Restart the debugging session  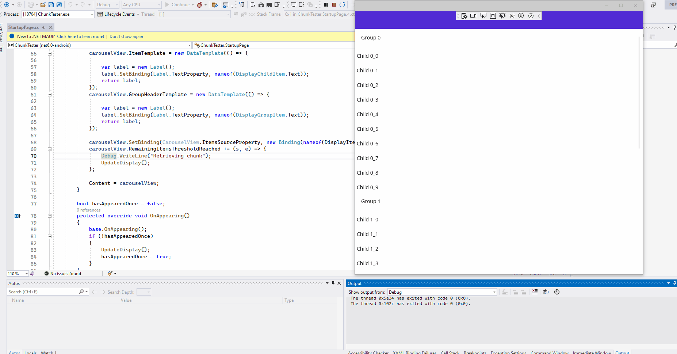coord(342,5)
